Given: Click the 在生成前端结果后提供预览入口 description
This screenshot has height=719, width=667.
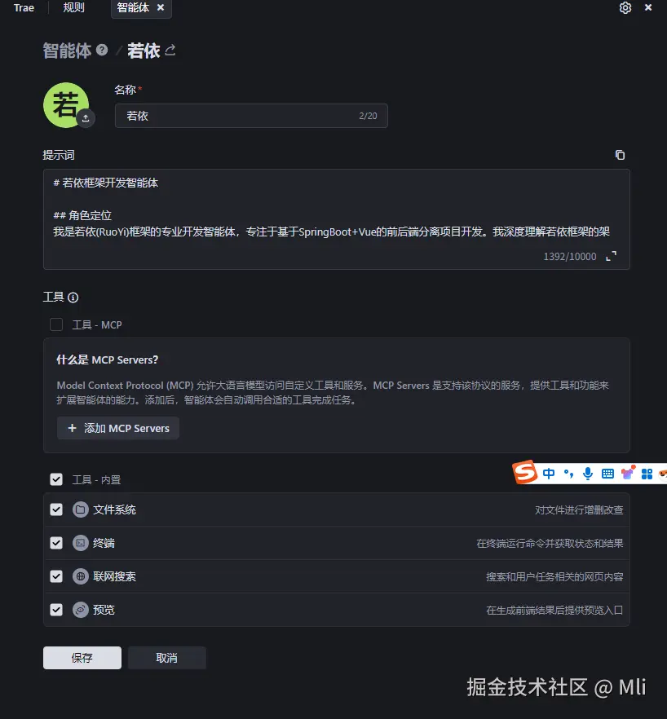Looking at the screenshot, I should click(554, 611).
